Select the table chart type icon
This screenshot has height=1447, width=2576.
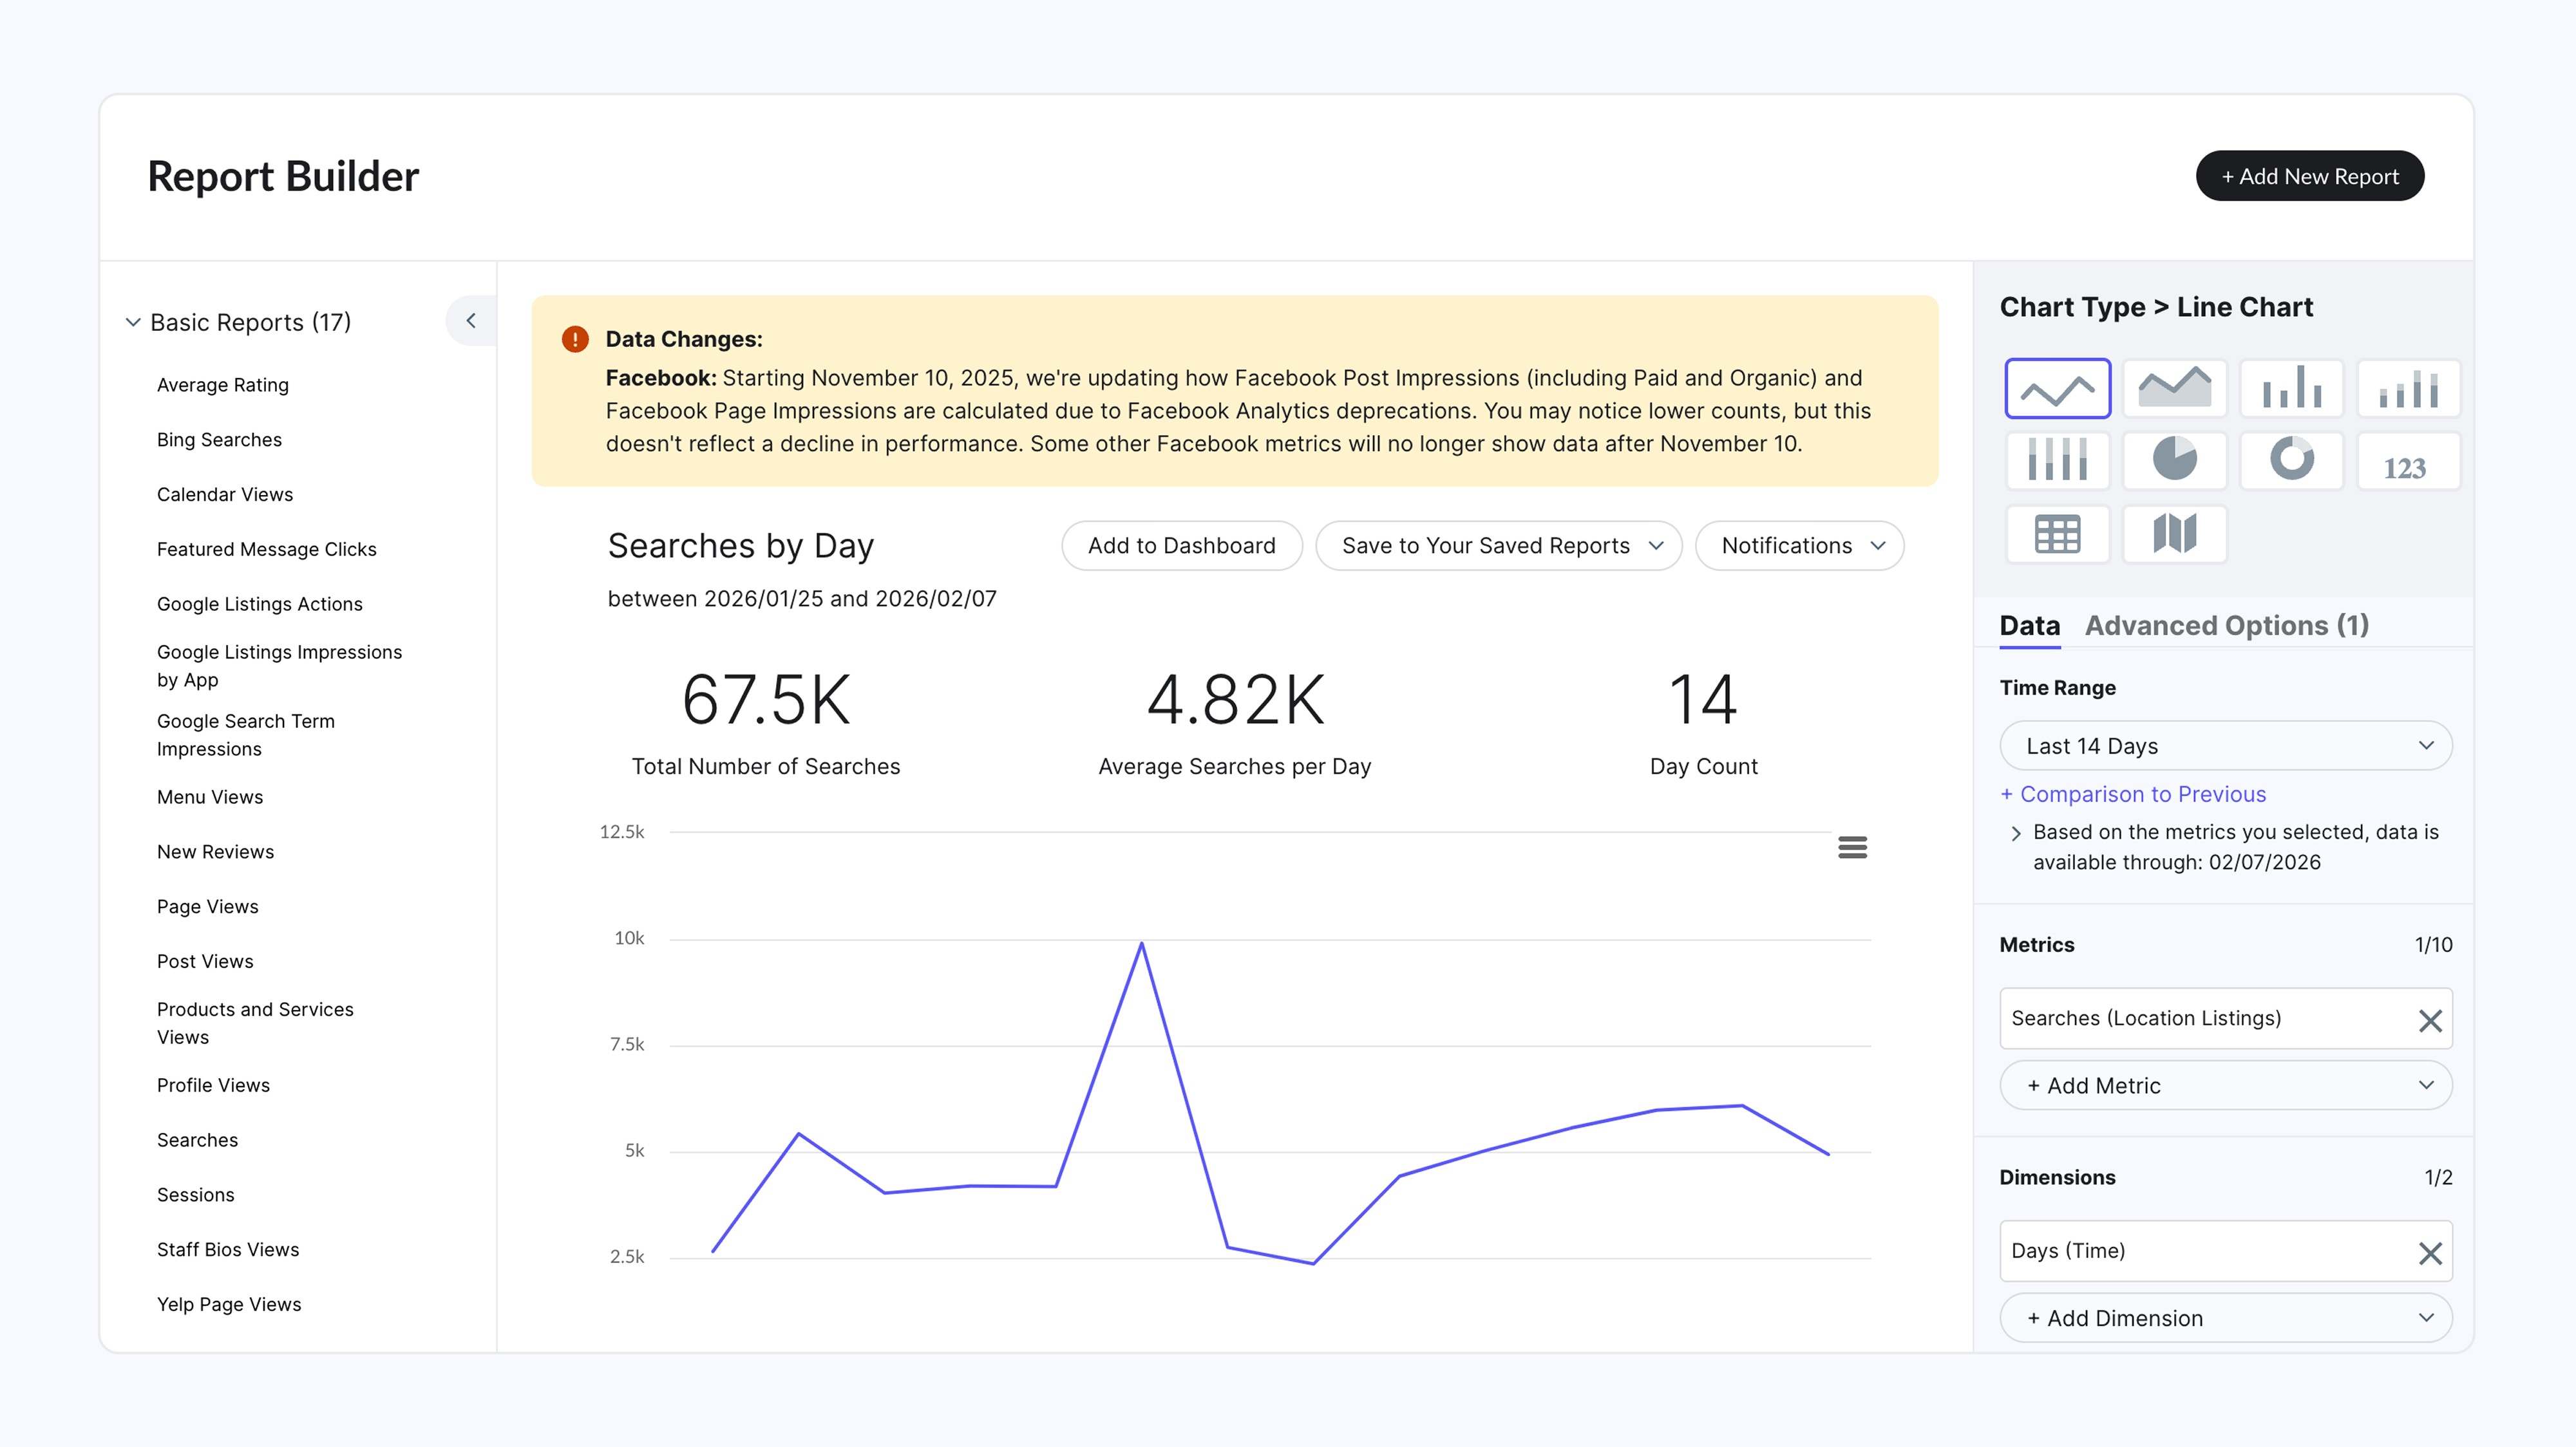(2057, 534)
